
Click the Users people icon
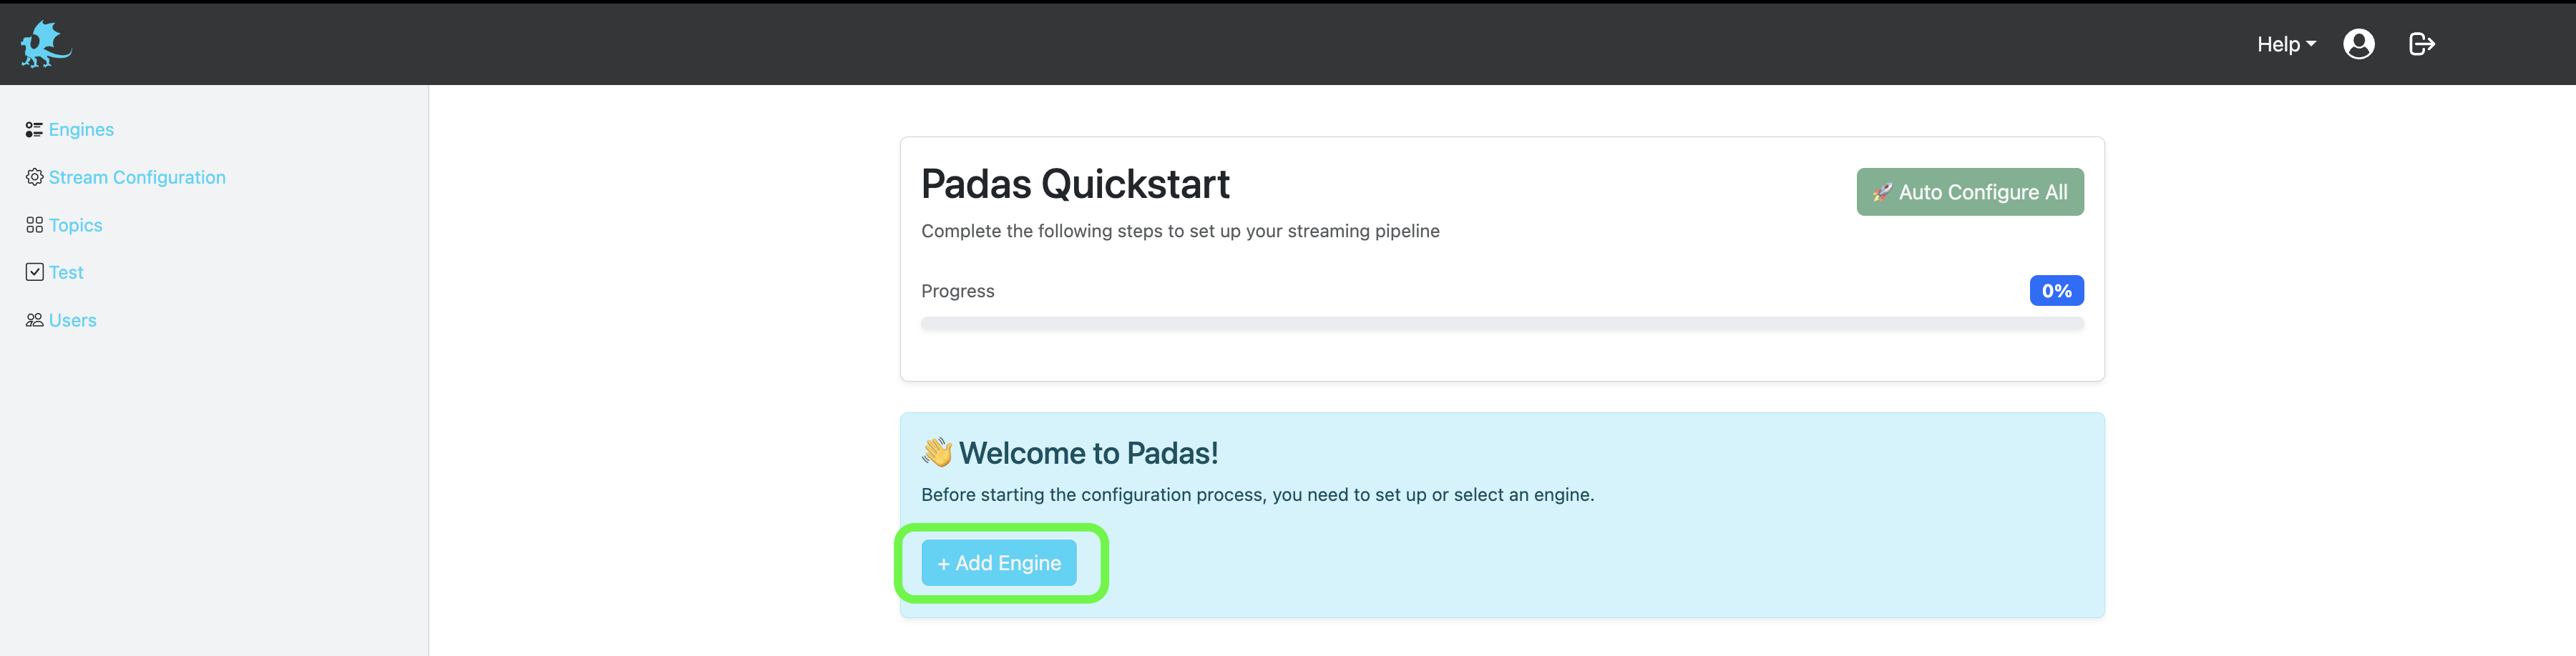(x=34, y=319)
